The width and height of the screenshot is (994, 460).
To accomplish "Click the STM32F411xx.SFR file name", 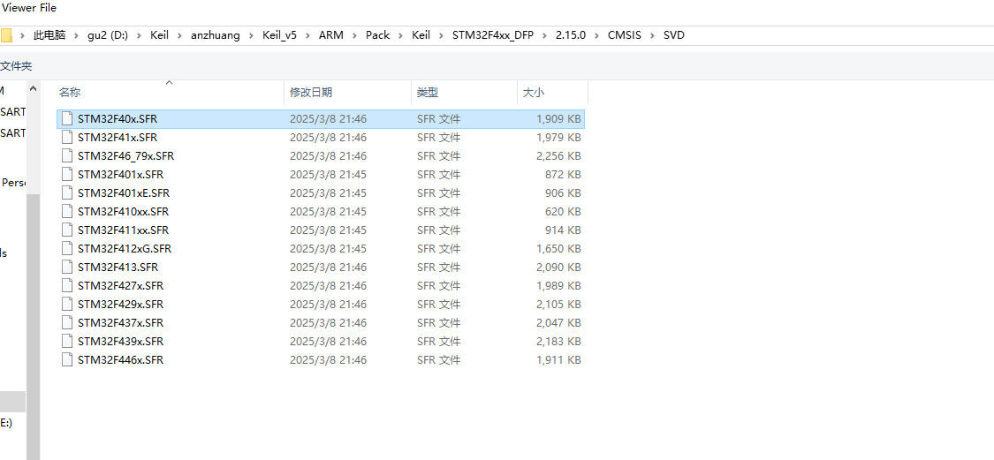I will coord(124,230).
